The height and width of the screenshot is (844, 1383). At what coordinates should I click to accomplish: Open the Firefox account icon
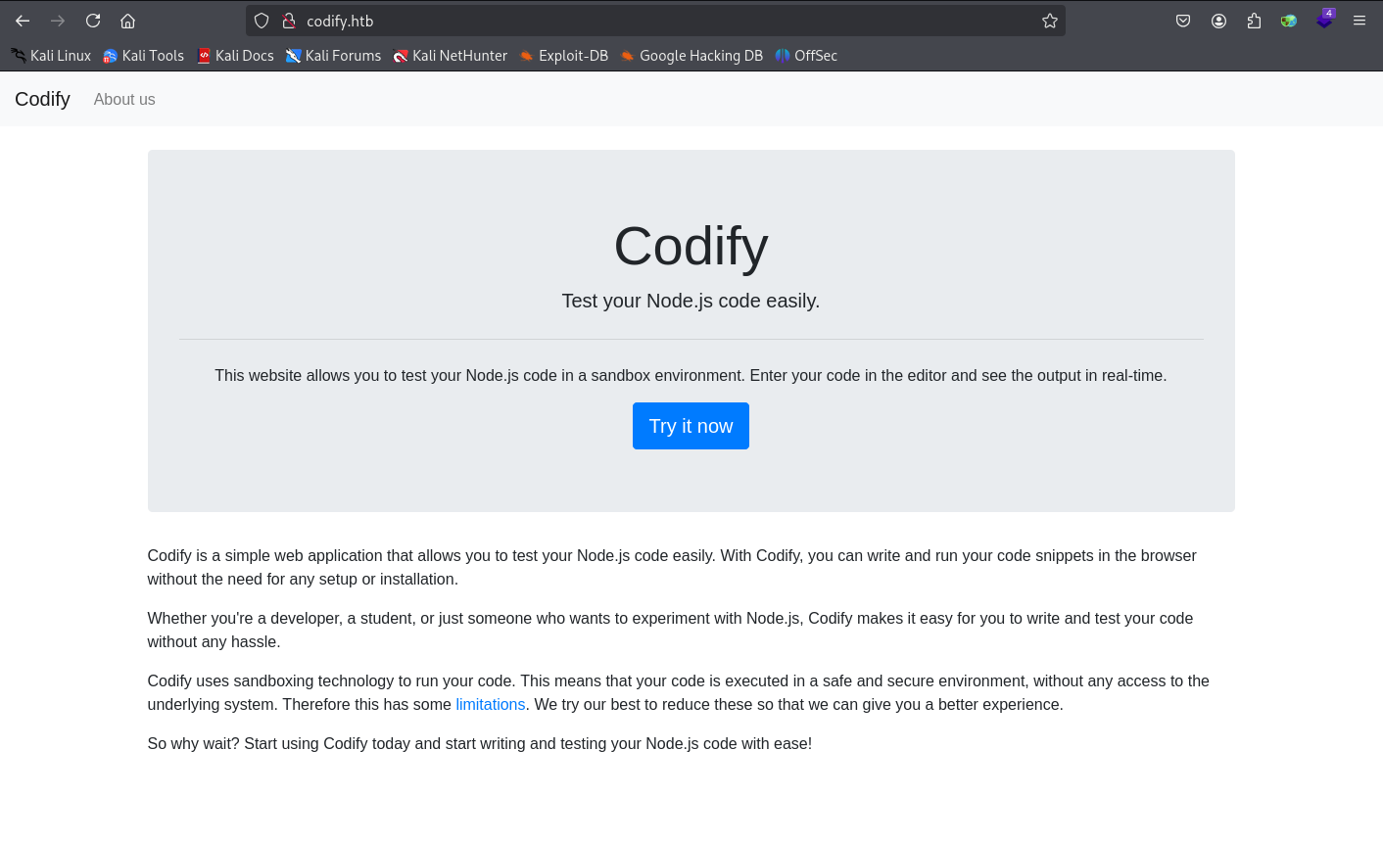point(1218,21)
